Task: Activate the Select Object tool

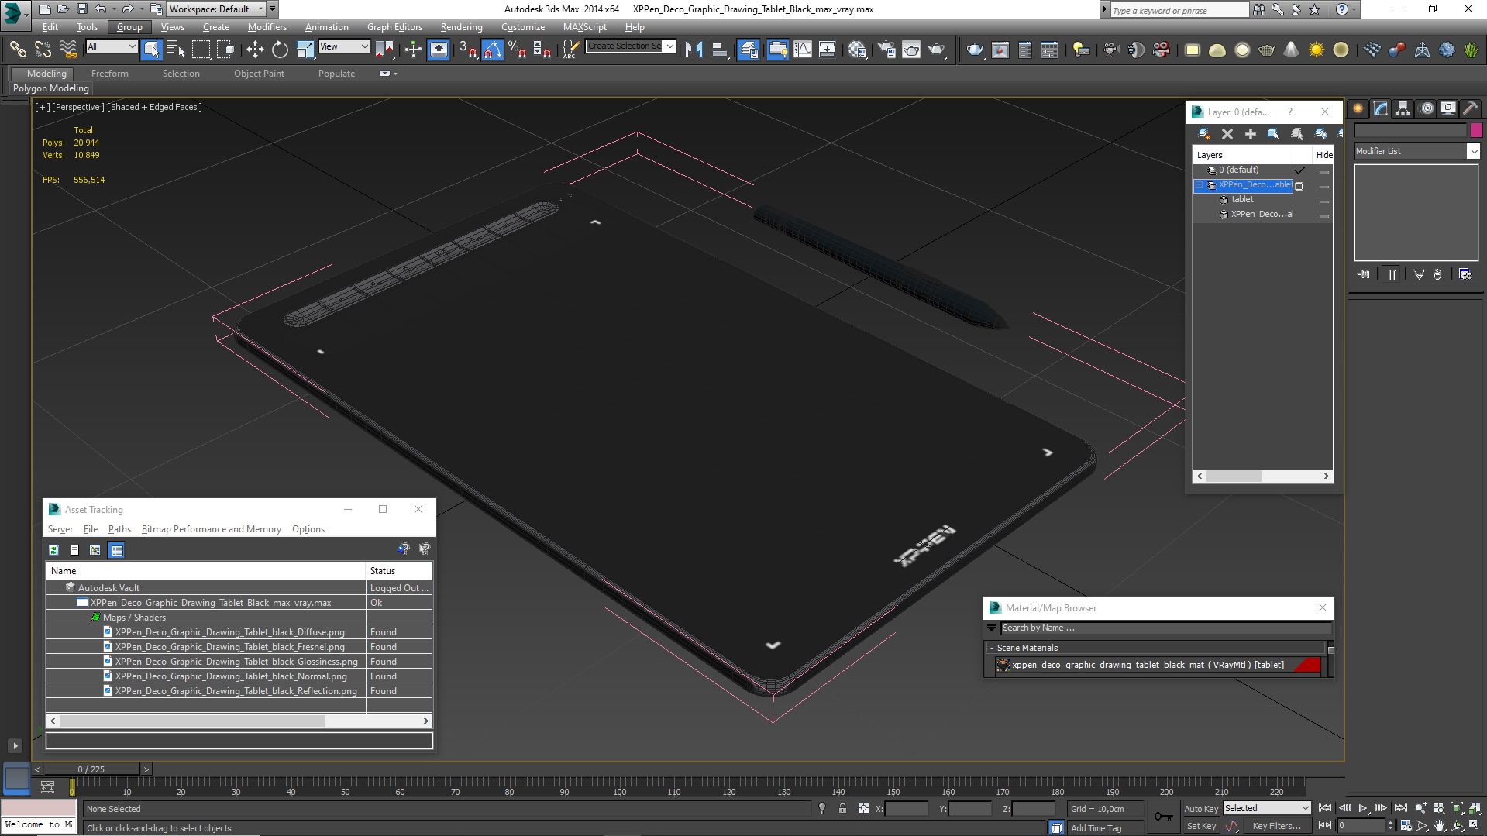Action: click(152, 50)
